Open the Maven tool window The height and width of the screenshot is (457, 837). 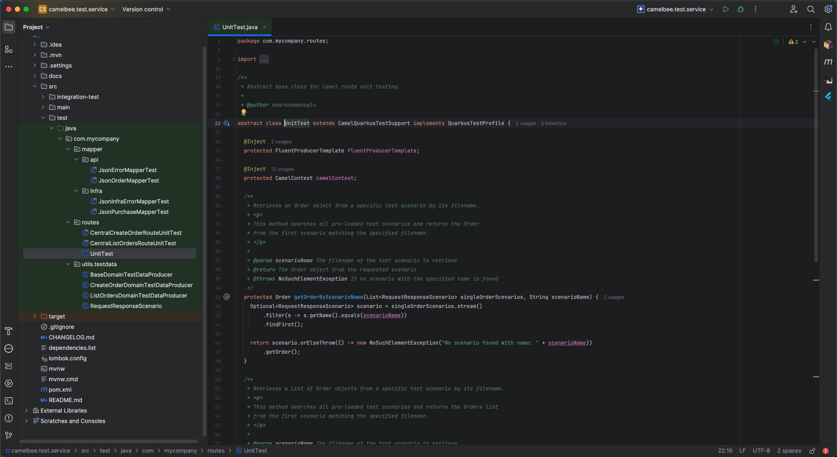828,62
